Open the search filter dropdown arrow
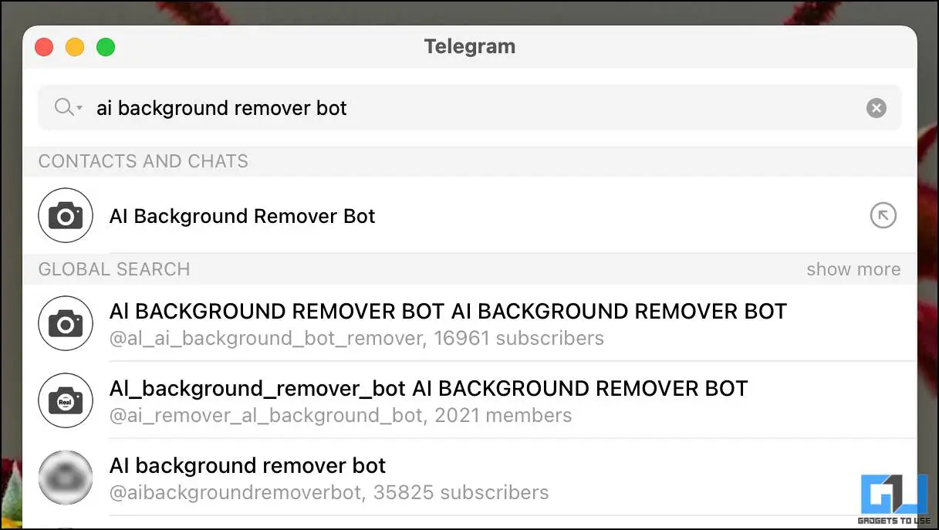This screenshot has width=939, height=530. click(x=79, y=108)
